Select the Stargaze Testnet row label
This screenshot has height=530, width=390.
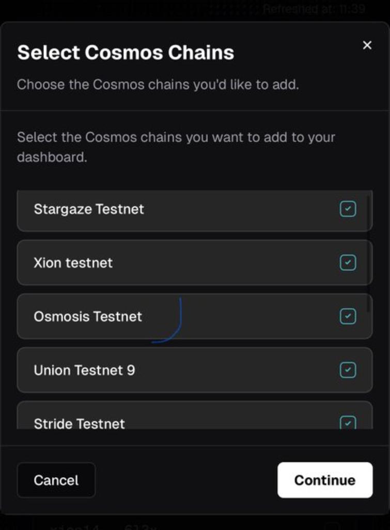click(89, 209)
